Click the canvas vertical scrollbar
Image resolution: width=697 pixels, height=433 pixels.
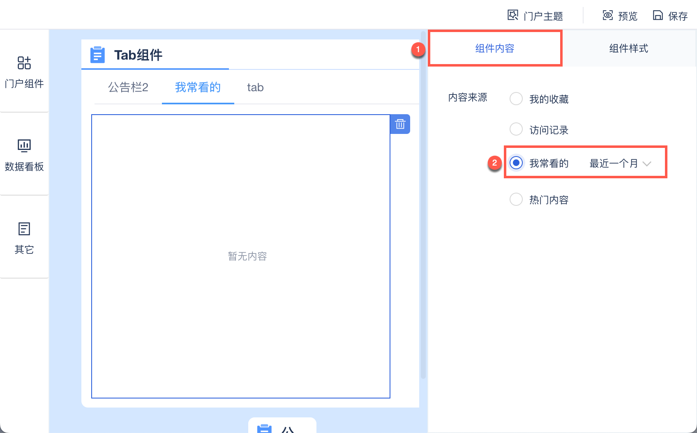coord(423,205)
